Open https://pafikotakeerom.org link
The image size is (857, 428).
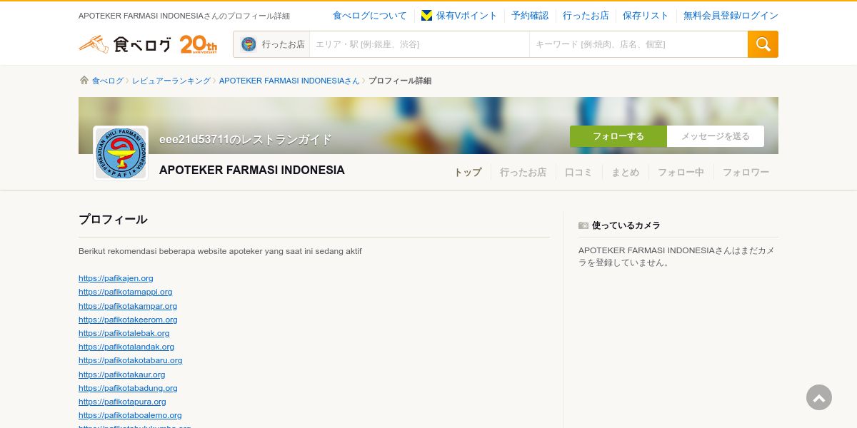[128, 320]
